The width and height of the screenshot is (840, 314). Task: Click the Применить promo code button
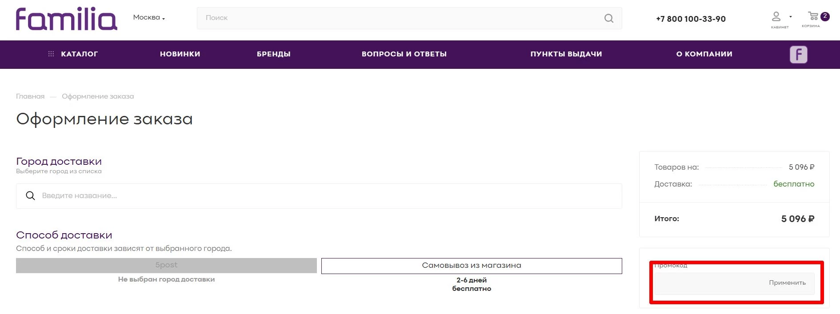pos(787,283)
